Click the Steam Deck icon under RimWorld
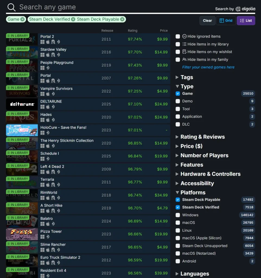The image size is (261, 278). tap(59, 198)
